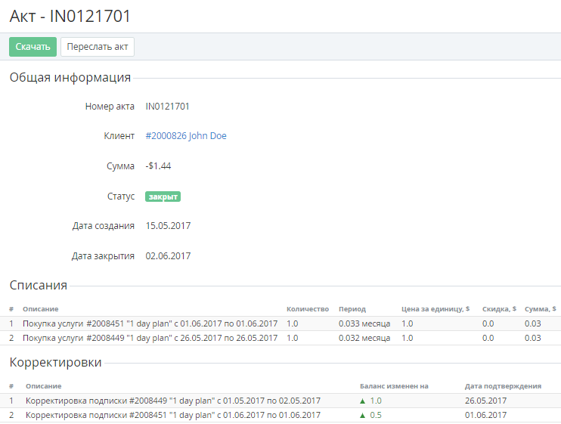Click the Списания section heading
The width and height of the screenshot is (561, 424).
39,285
